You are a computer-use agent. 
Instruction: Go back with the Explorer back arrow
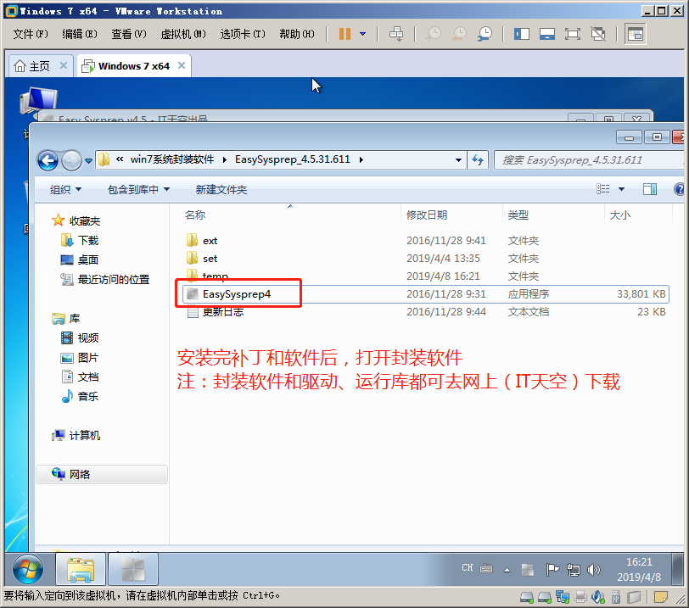(x=48, y=160)
